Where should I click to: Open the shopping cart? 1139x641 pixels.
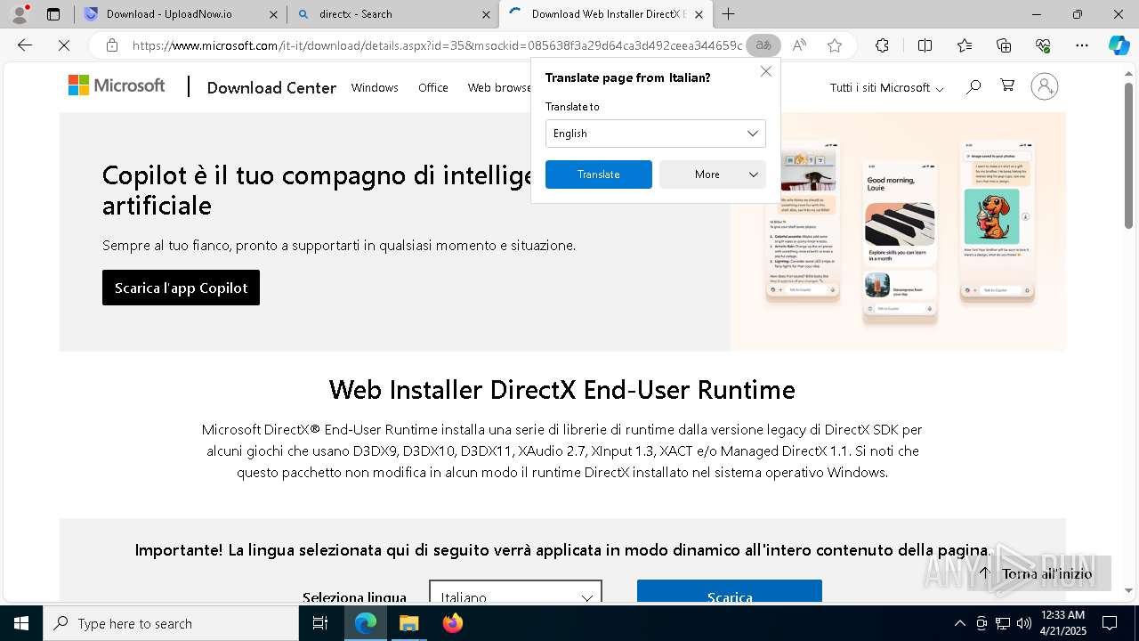coord(1007,85)
